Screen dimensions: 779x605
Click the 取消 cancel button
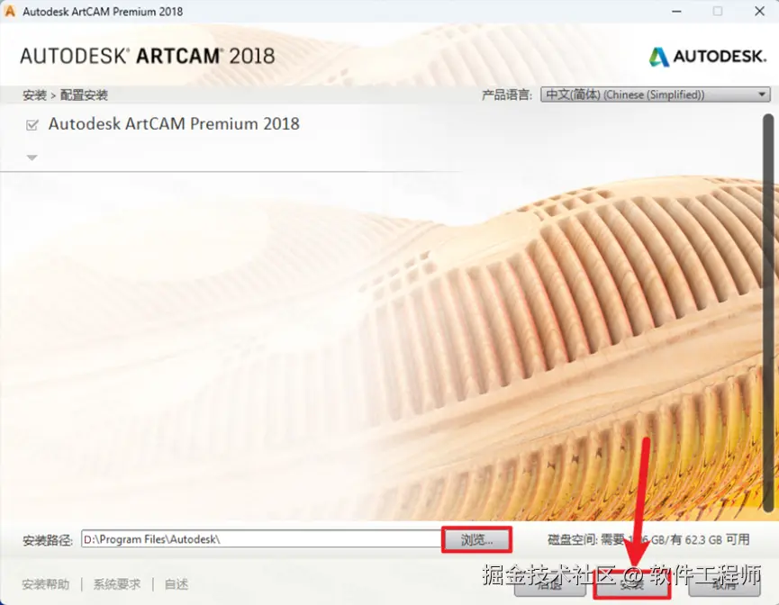[x=724, y=584]
